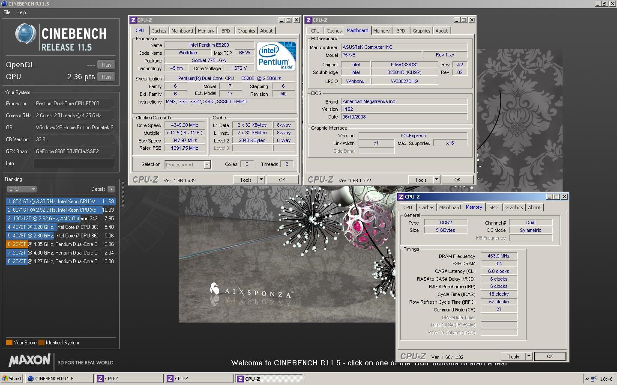This screenshot has width=617, height=385.
Task: Open the CPU ranking type dropdown
Action: coord(21,189)
